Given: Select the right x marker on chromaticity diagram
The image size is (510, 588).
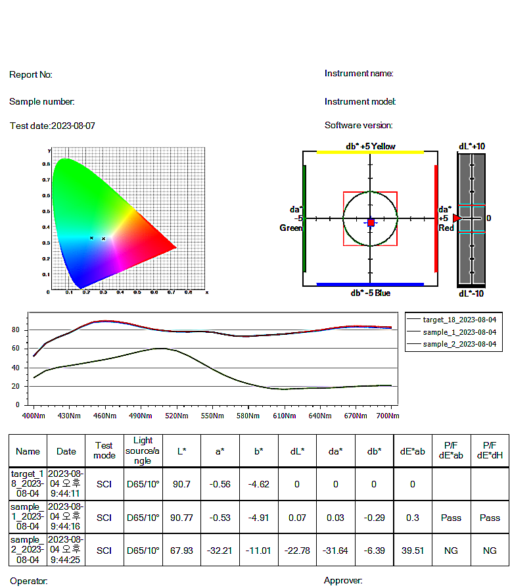Looking at the screenshot, I should (103, 239).
